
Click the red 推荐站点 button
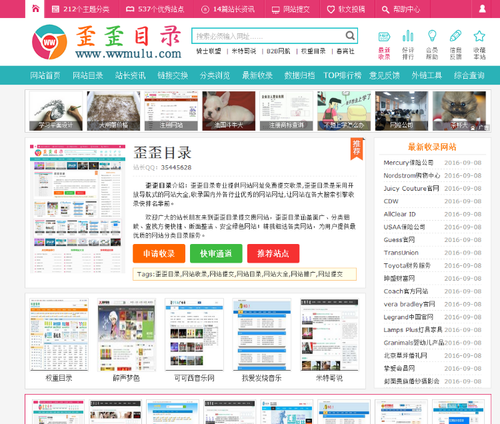(x=273, y=253)
